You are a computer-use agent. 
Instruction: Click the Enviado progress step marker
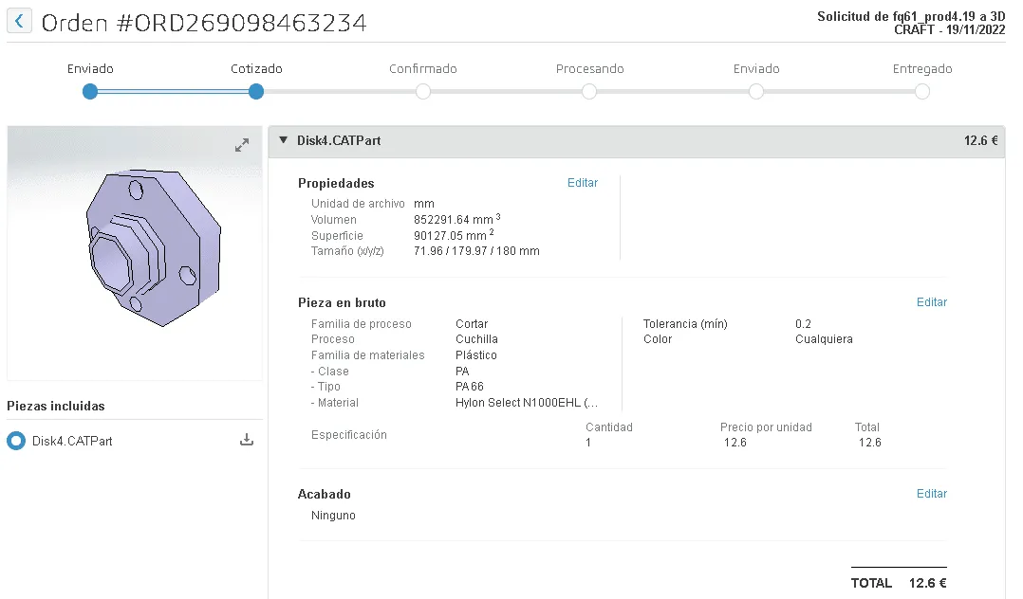90,92
